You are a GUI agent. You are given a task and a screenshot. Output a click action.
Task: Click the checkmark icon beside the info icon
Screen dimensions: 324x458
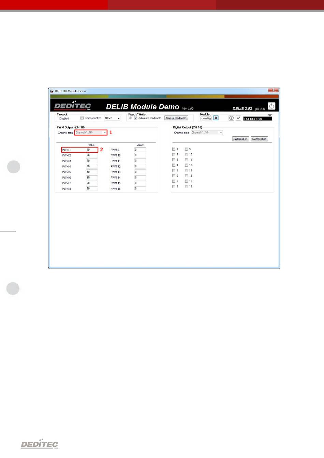(x=238, y=118)
